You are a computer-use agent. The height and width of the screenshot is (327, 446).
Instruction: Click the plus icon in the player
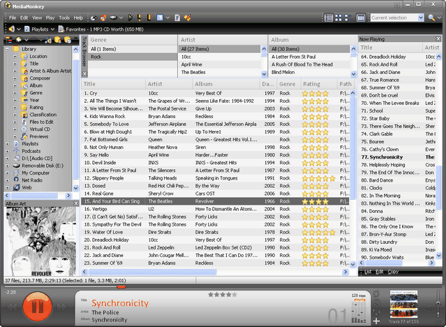pos(376,321)
